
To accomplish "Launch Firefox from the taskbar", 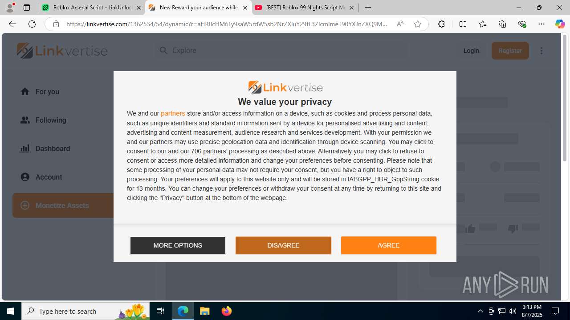I will (227, 311).
